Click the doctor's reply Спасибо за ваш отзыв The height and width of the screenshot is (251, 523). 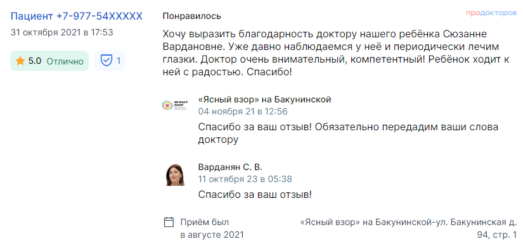point(255,195)
